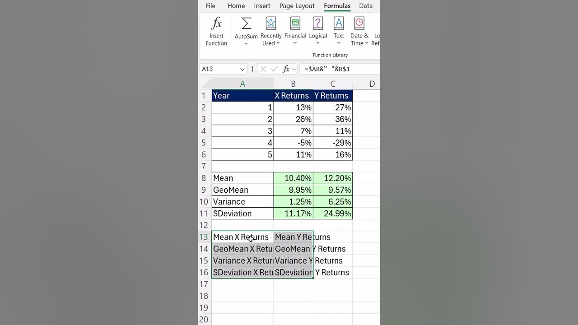
Task: Select cell with 6.25% variance
Action: pyautogui.click(x=333, y=201)
